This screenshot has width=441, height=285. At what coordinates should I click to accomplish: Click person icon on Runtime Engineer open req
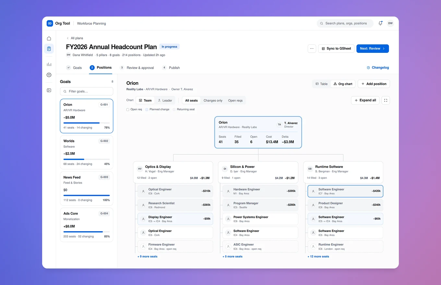tap(313, 246)
